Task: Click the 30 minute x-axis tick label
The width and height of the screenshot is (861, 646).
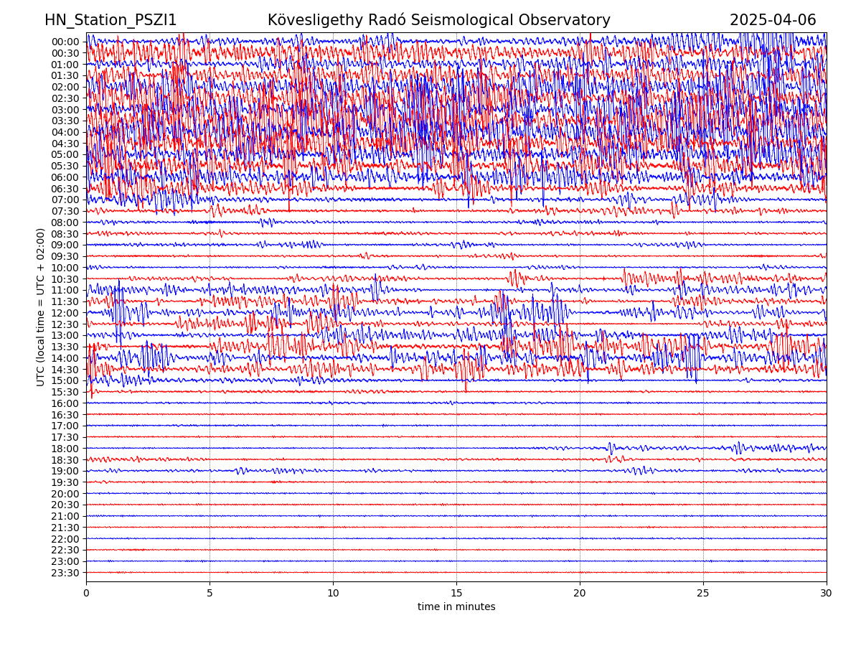Action: tap(827, 593)
